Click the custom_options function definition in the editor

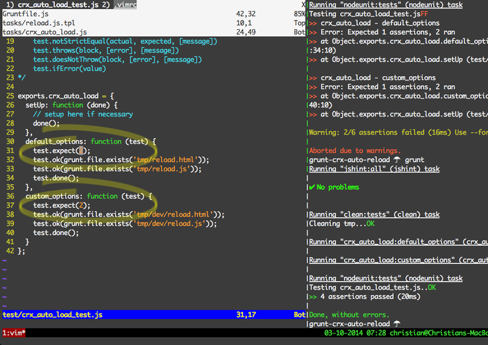88,196
